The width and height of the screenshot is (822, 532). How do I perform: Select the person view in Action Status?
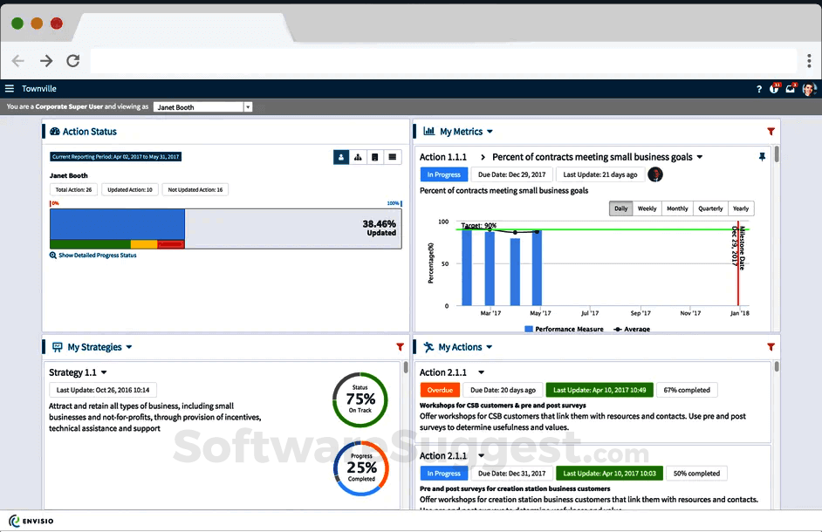(340, 157)
